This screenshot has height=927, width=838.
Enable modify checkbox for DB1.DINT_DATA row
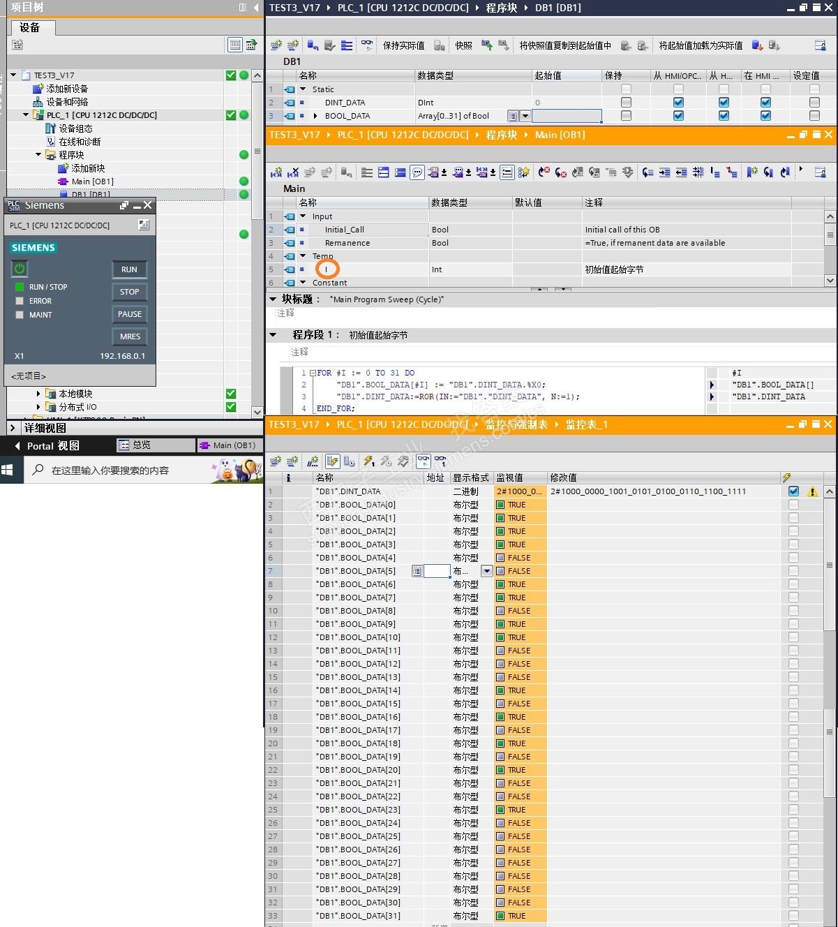793,491
